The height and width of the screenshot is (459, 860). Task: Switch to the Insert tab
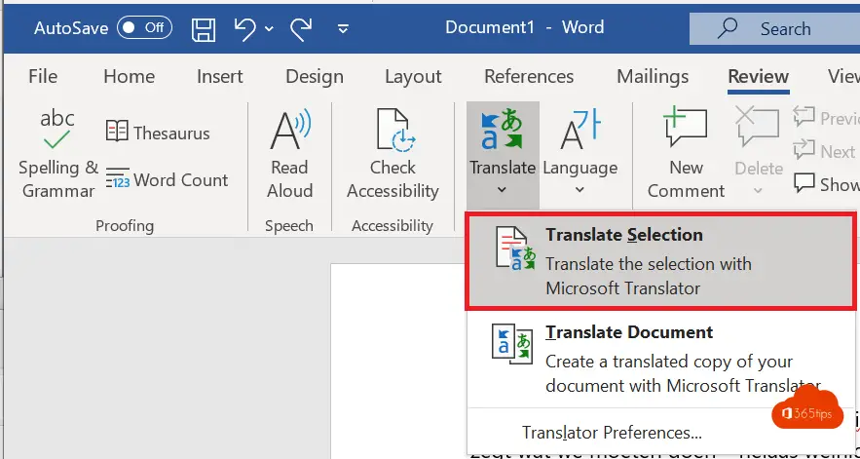220,76
